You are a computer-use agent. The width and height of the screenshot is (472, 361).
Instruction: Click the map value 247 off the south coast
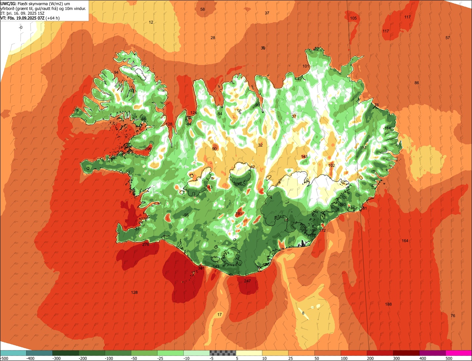247,281
